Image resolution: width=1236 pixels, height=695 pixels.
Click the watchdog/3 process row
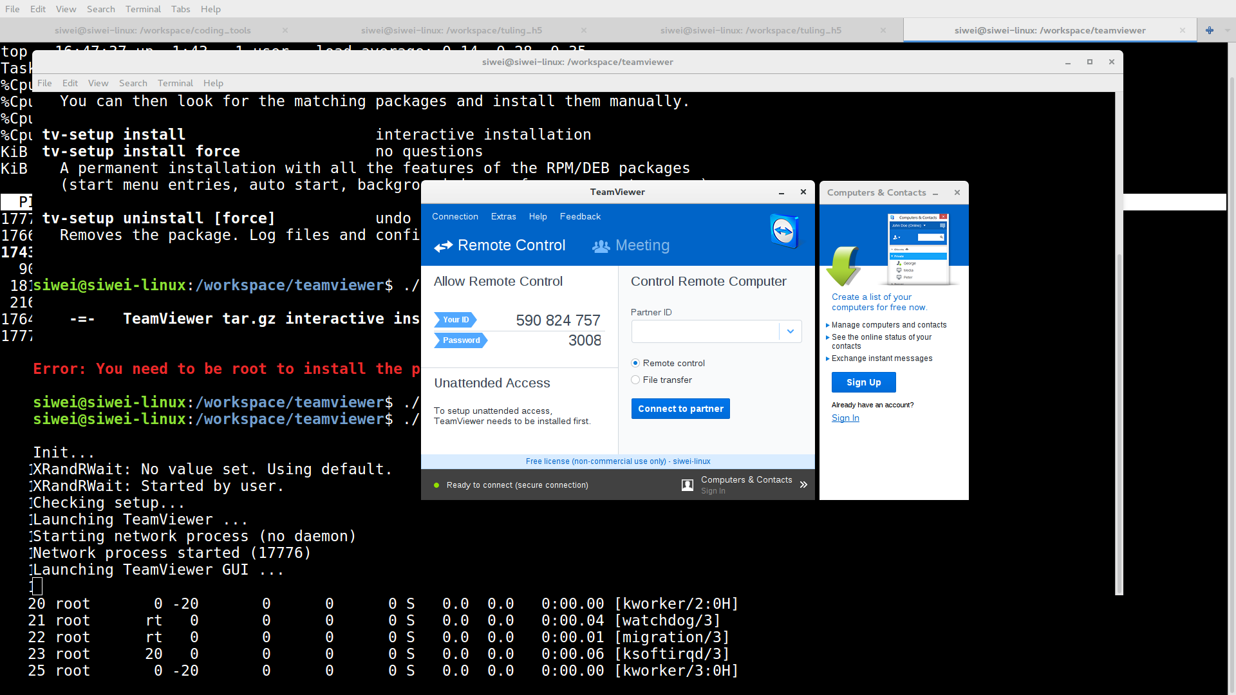pyautogui.click(x=374, y=620)
